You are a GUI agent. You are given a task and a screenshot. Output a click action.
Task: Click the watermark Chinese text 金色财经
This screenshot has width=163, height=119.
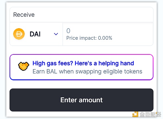pos(150,114)
